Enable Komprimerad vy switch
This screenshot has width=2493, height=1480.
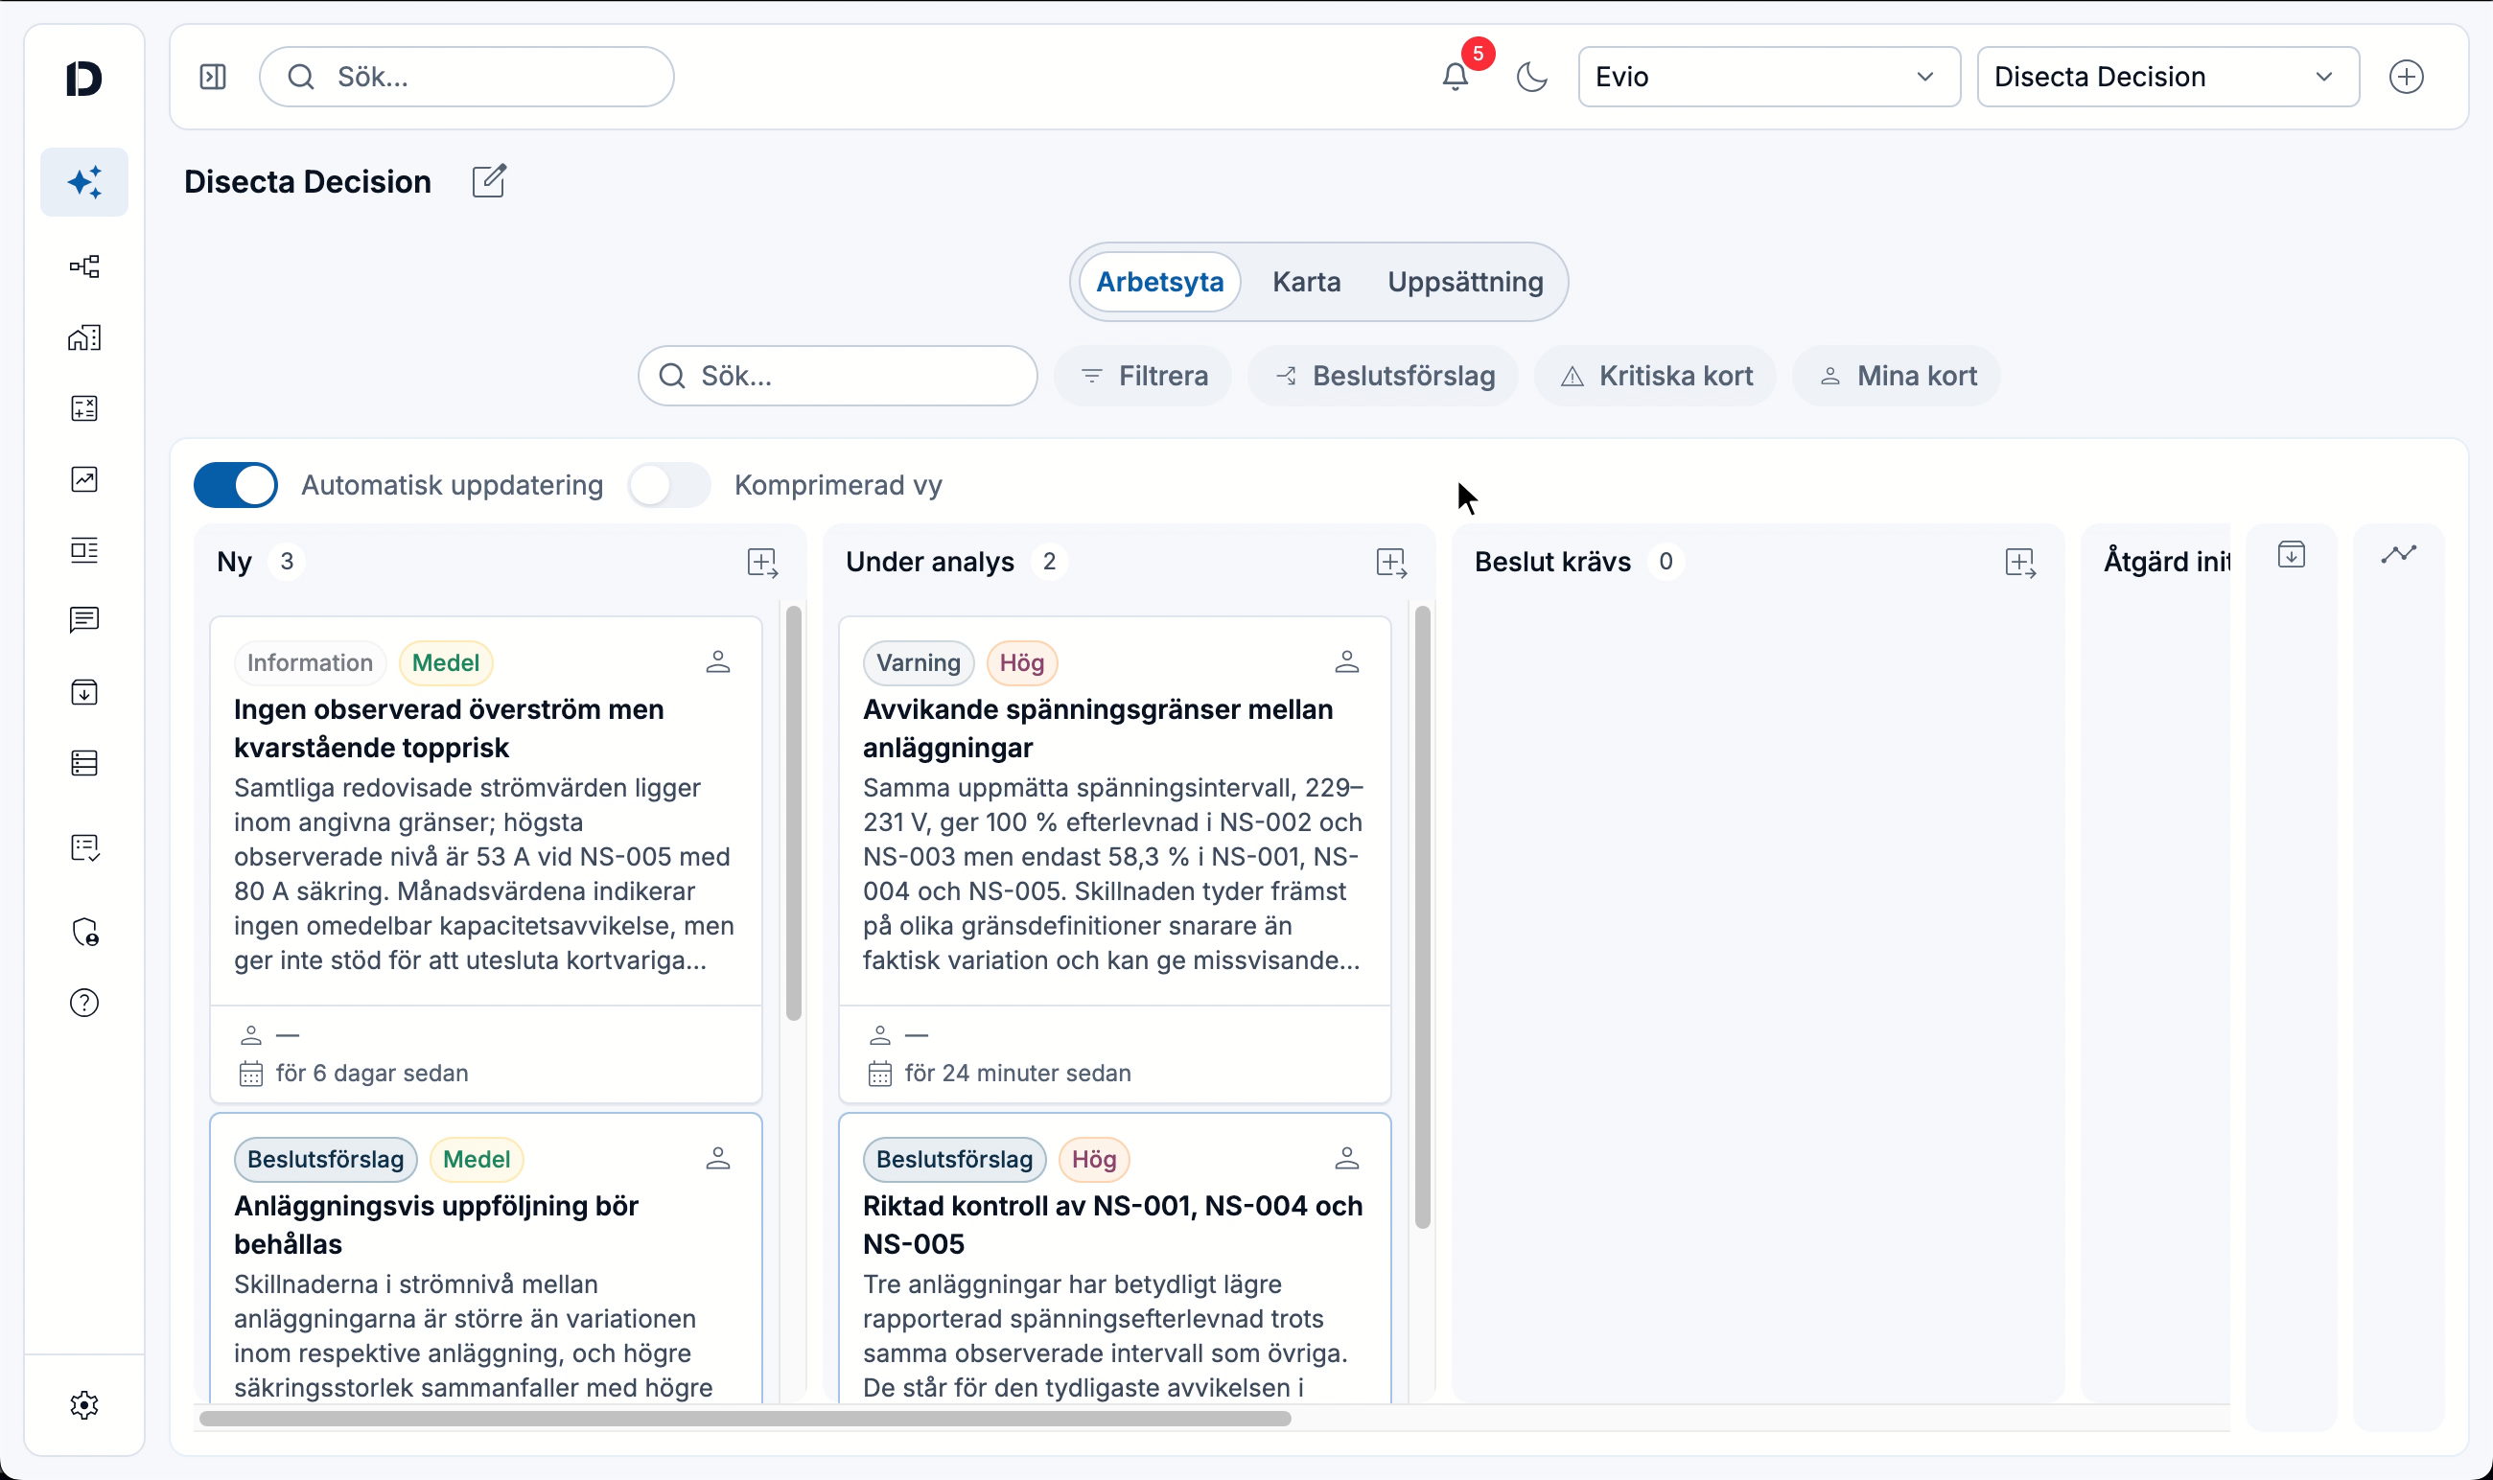click(669, 486)
